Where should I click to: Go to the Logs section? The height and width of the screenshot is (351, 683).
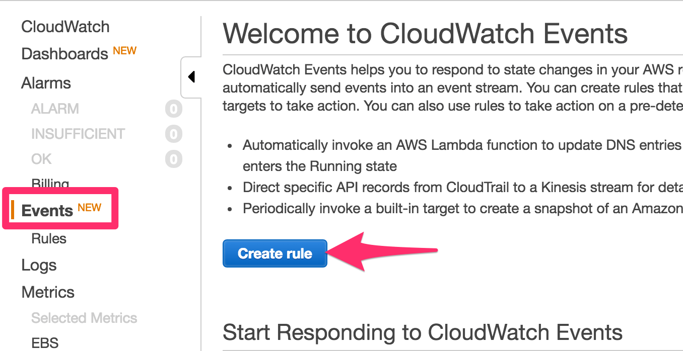(x=38, y=265)
